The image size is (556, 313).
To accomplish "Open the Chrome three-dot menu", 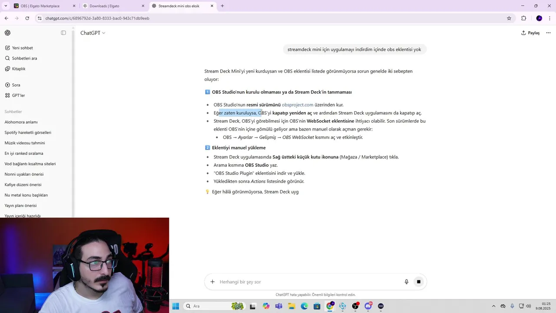I will (549, 18).
